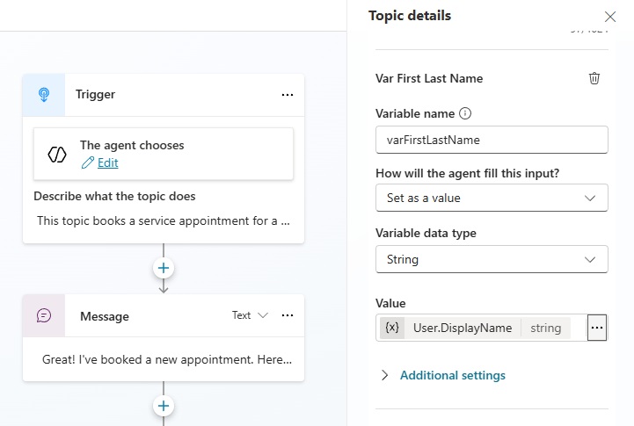Close the Topic details panel
This screenshot has width=634, height=426.
click(610, 17)
